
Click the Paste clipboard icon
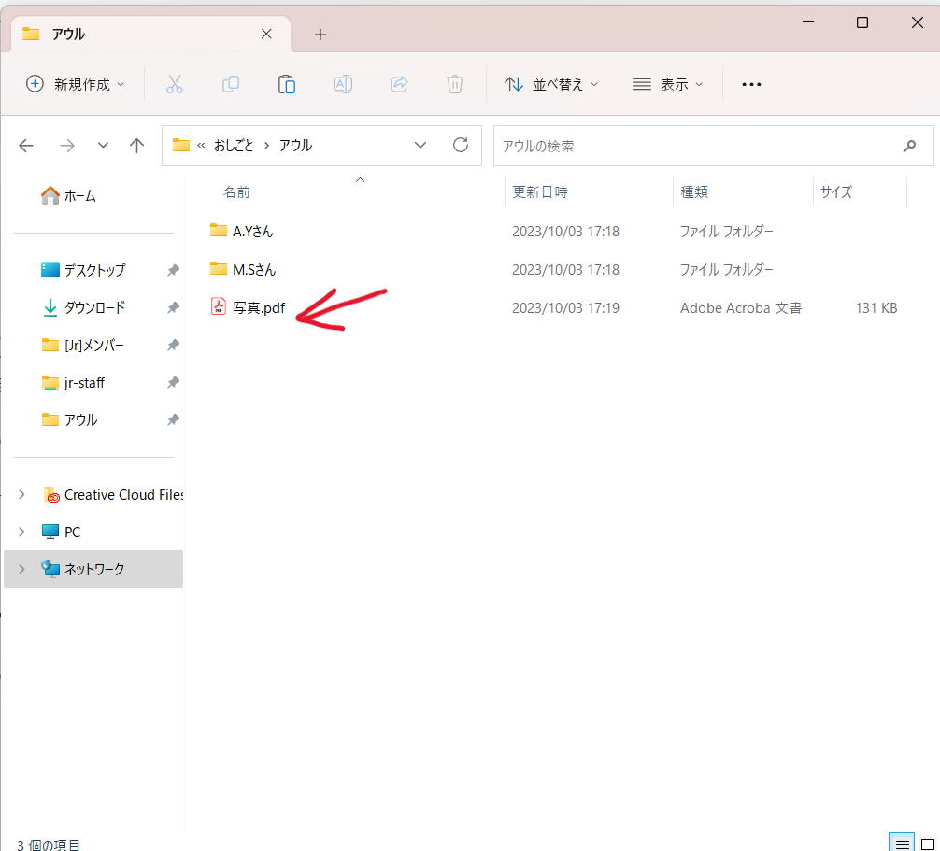click(287, 84)
